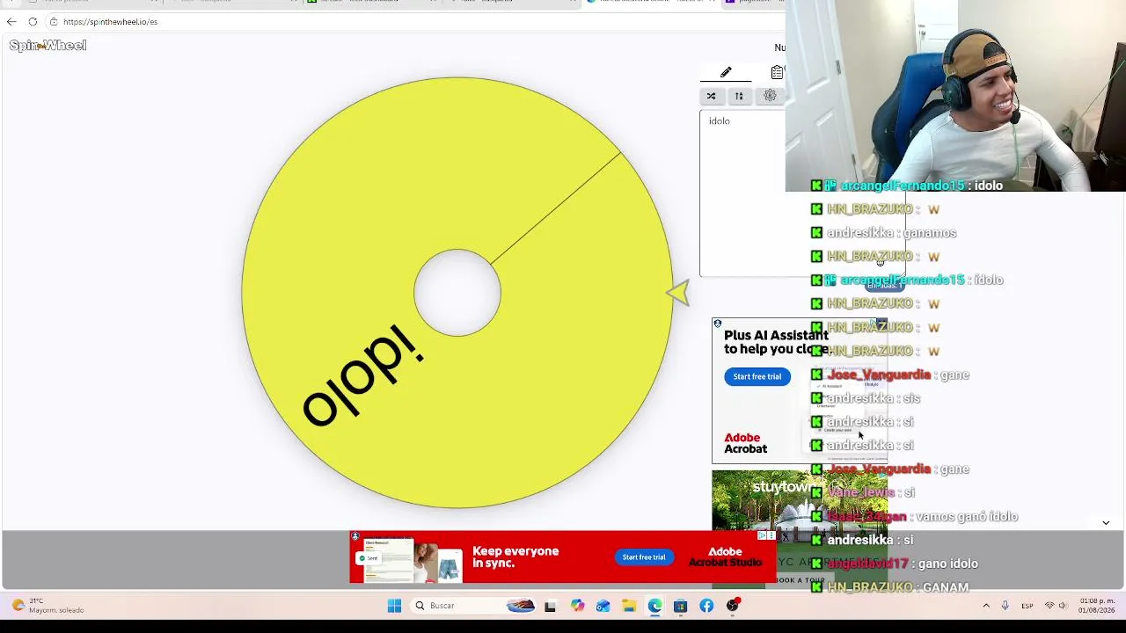The image size is (1126, 633).
Task: Open File Explorer from the taskbar
Action: pos(628,606)
